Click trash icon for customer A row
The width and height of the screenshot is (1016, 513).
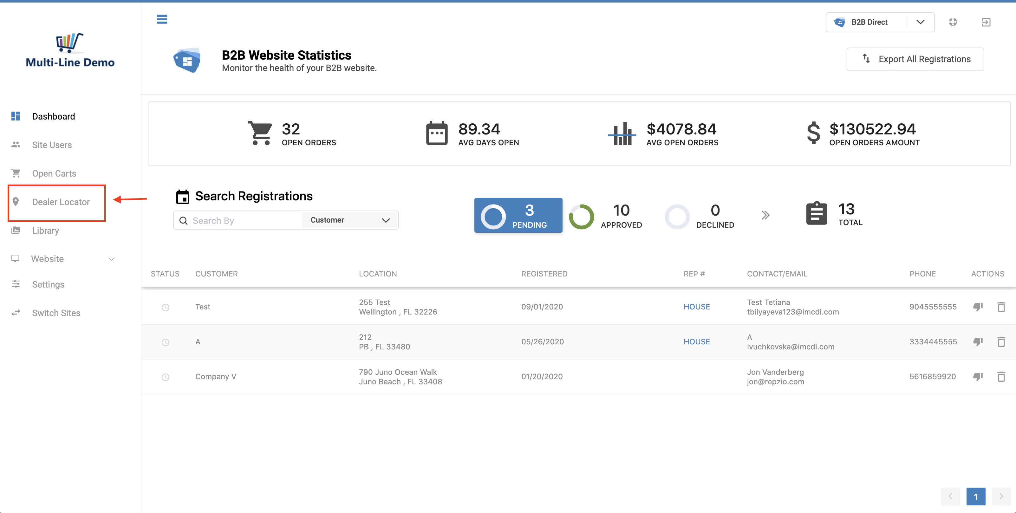coord(1001,341)
